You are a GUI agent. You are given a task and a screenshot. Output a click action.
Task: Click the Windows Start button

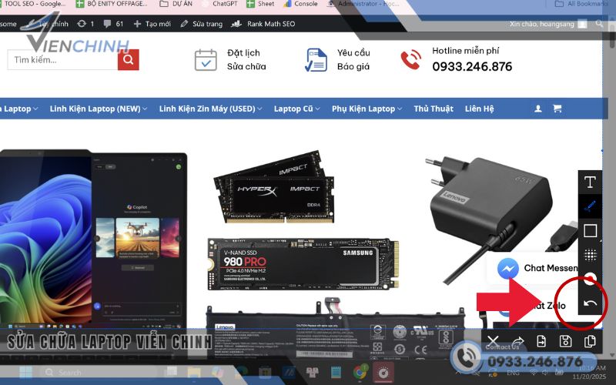[26, 372]
